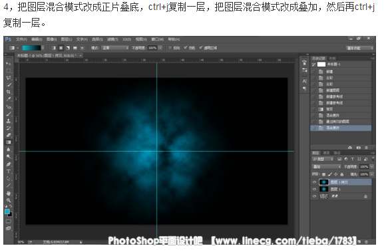Viewport: 390px width, 252px height.
Task: Open the File menu
Action: click(x=21, y=39)
